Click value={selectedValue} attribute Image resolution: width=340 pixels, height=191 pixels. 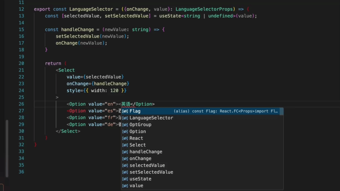click(95, 77)
